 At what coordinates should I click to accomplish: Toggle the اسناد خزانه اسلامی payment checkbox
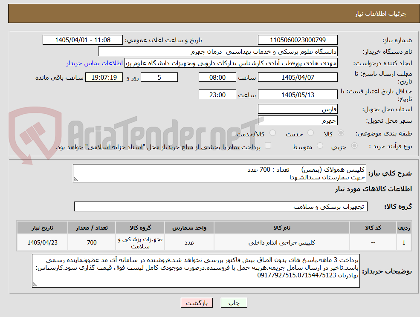[268, 145]
